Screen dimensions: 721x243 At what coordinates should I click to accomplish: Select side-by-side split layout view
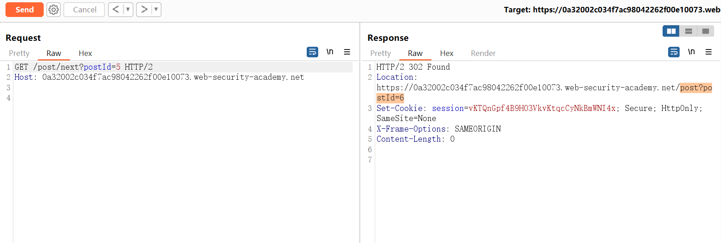(671, 31)
